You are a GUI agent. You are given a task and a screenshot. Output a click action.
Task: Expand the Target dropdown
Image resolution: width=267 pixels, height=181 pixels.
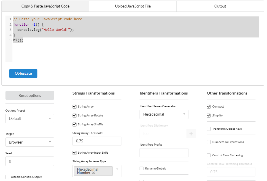[x=30, y=142]
